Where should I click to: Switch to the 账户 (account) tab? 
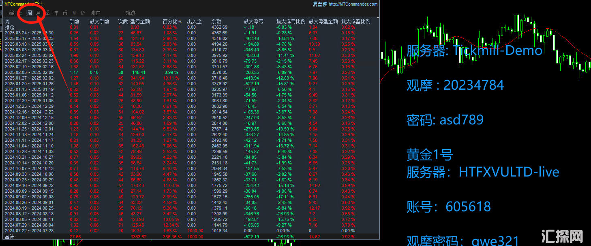(95, 13)
